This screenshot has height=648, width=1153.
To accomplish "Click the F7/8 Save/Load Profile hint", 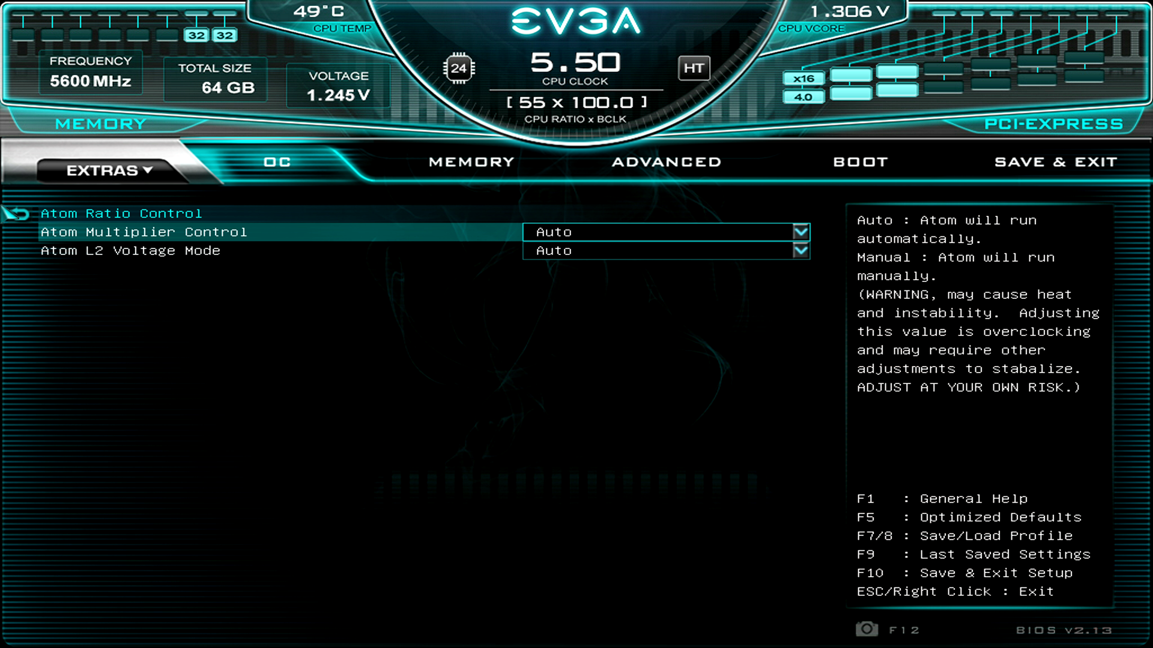I will tap(965, 536).
